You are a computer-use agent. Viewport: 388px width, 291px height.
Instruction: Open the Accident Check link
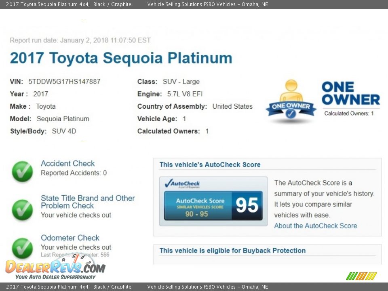pos(67,163)
